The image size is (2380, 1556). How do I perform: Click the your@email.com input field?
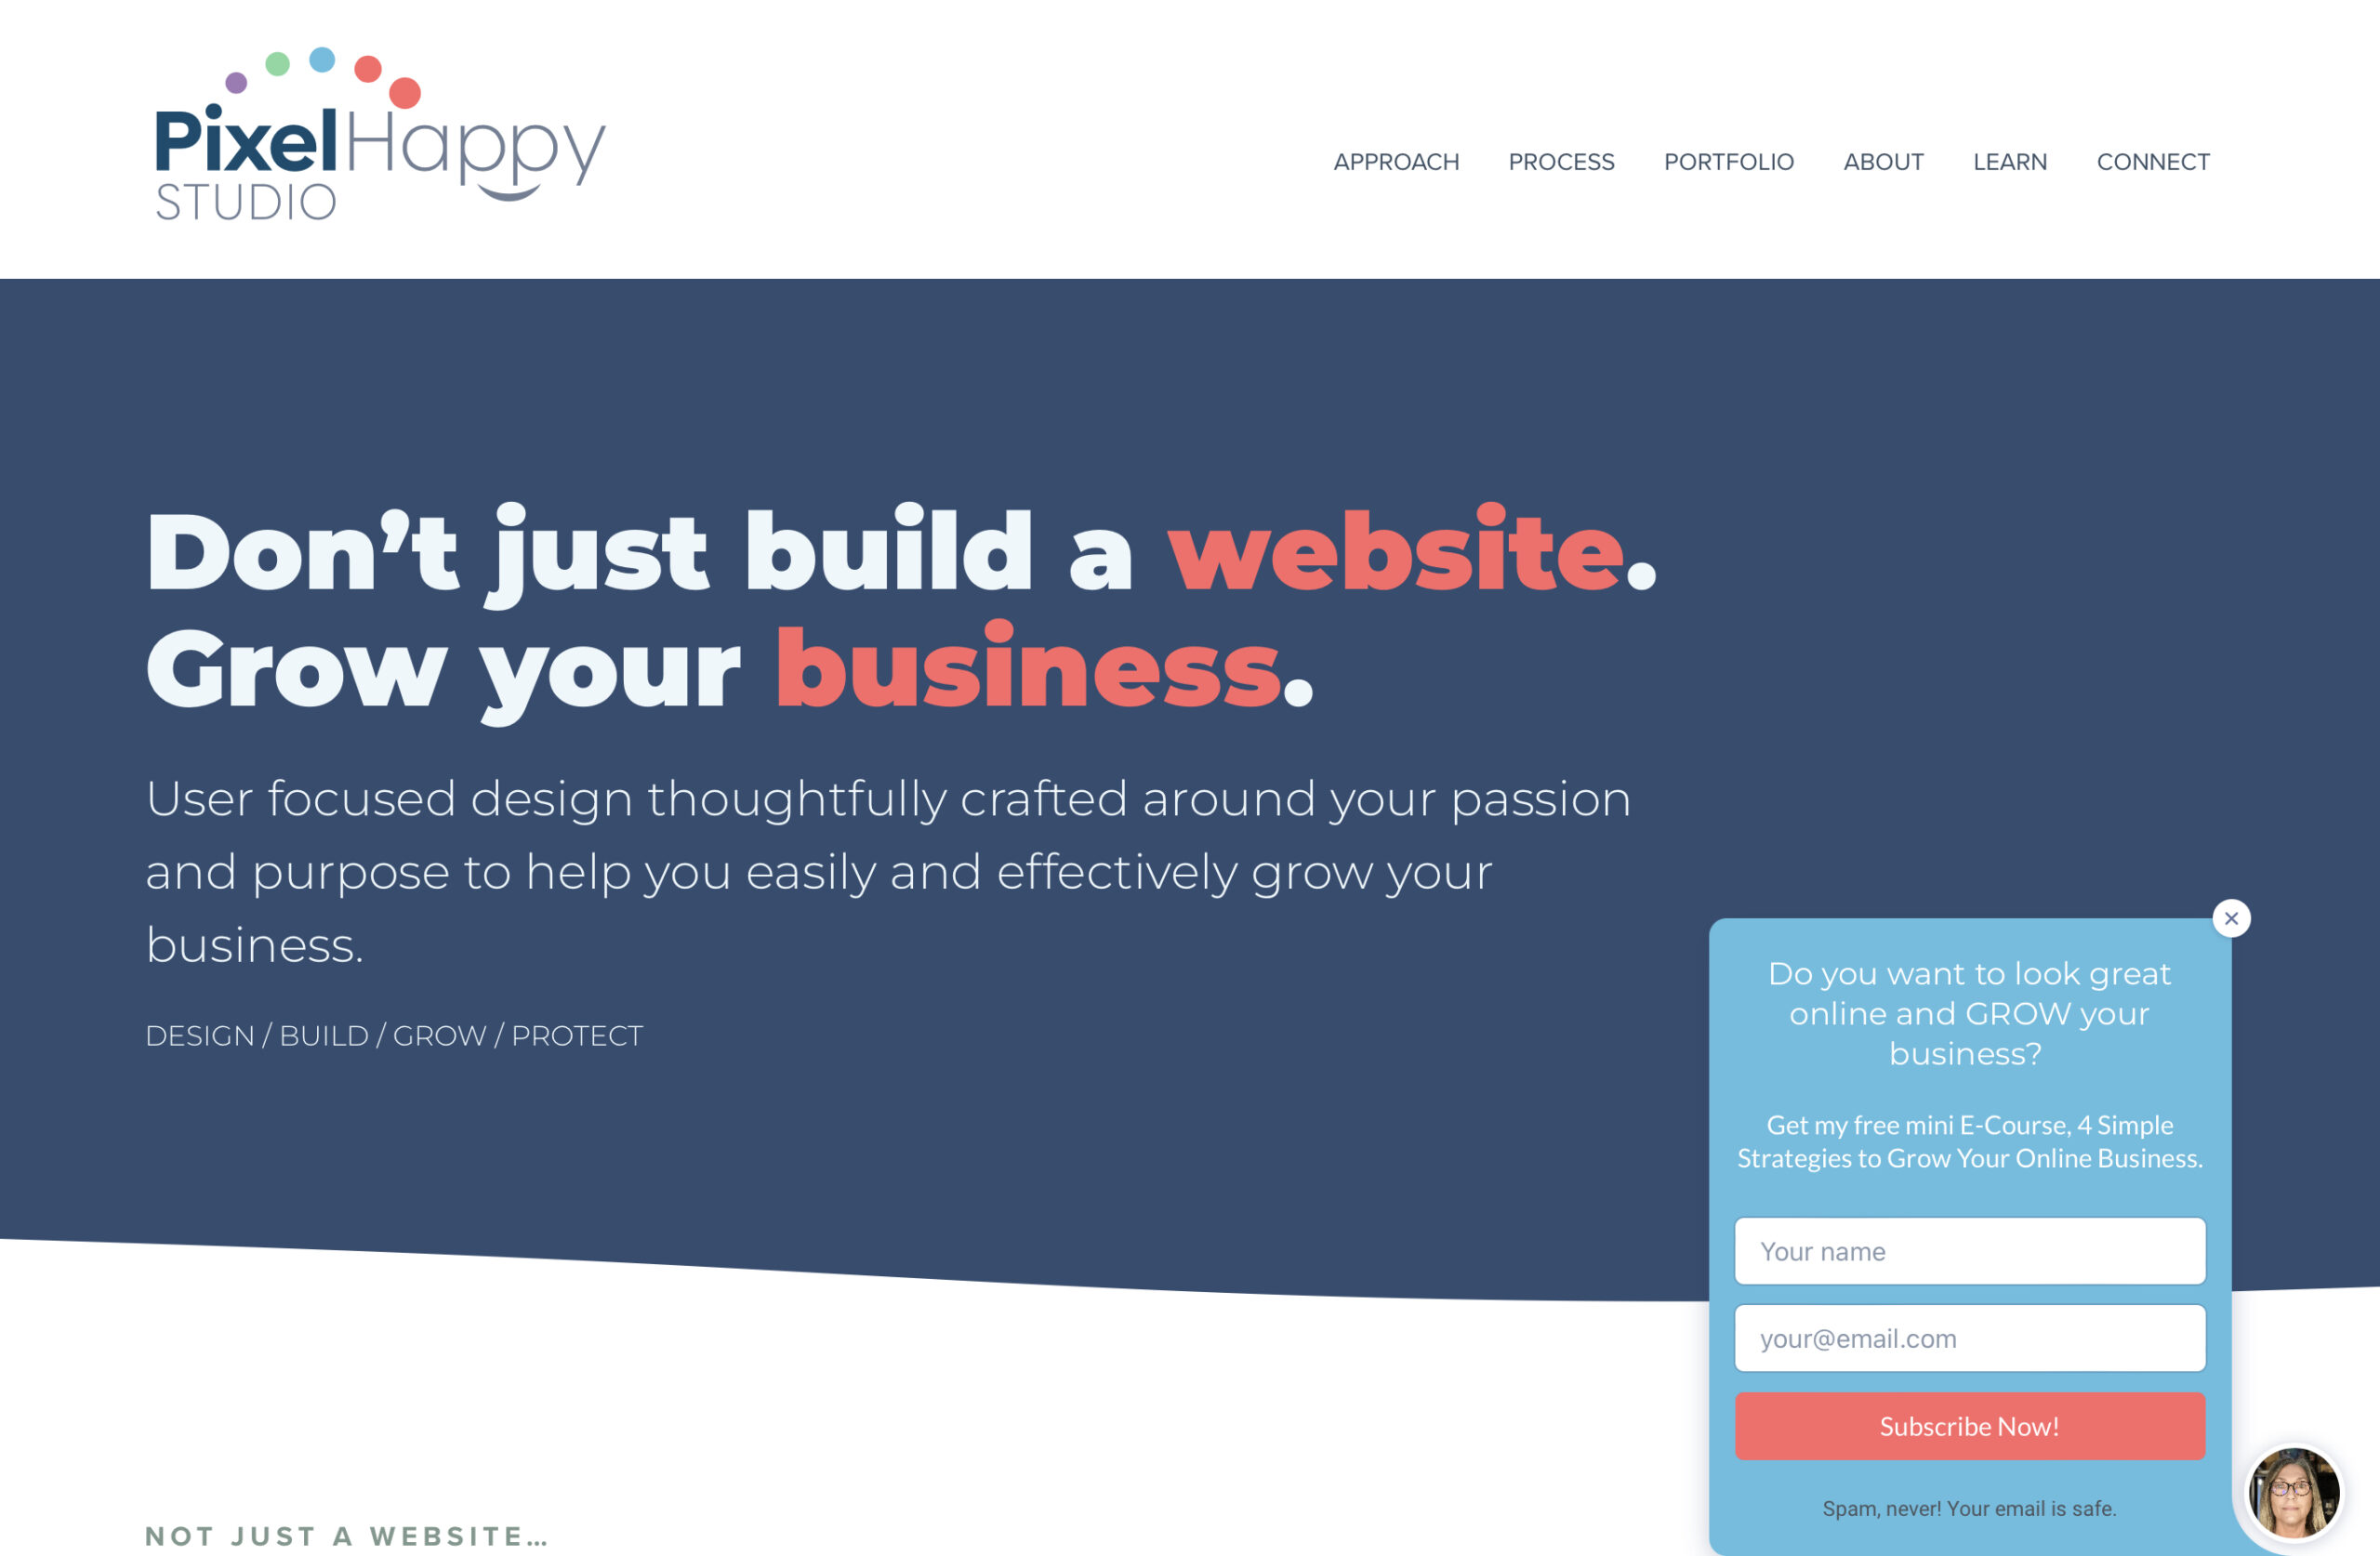tap(1970, 1338)
